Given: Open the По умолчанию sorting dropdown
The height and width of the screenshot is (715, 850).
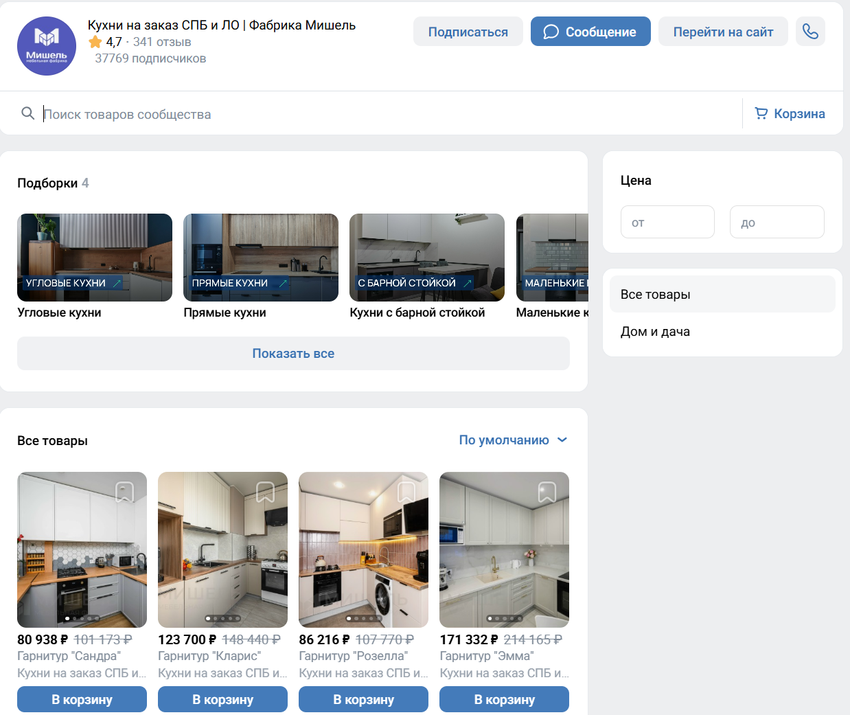Looking at the screenshot, I should pyautogui.click(x=514, y=440).
